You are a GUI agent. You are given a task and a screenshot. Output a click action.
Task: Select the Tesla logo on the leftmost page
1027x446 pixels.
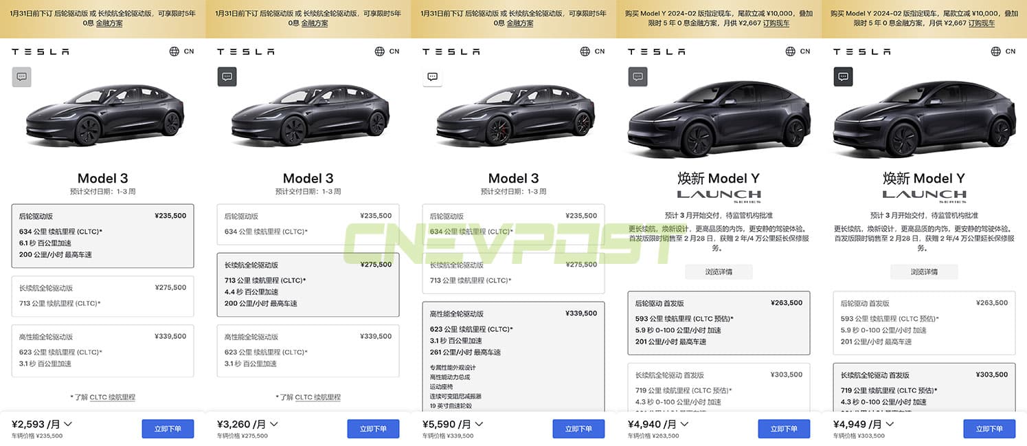click(x=40, y=51)
